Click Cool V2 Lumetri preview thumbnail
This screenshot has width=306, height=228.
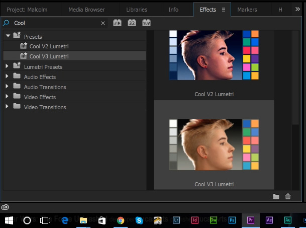click(x=214, y=55)
